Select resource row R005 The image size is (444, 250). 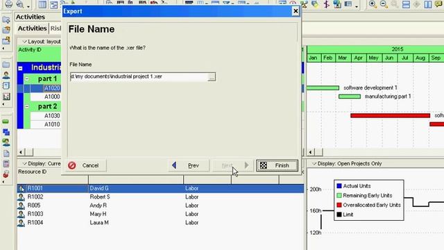coord(160,206)
